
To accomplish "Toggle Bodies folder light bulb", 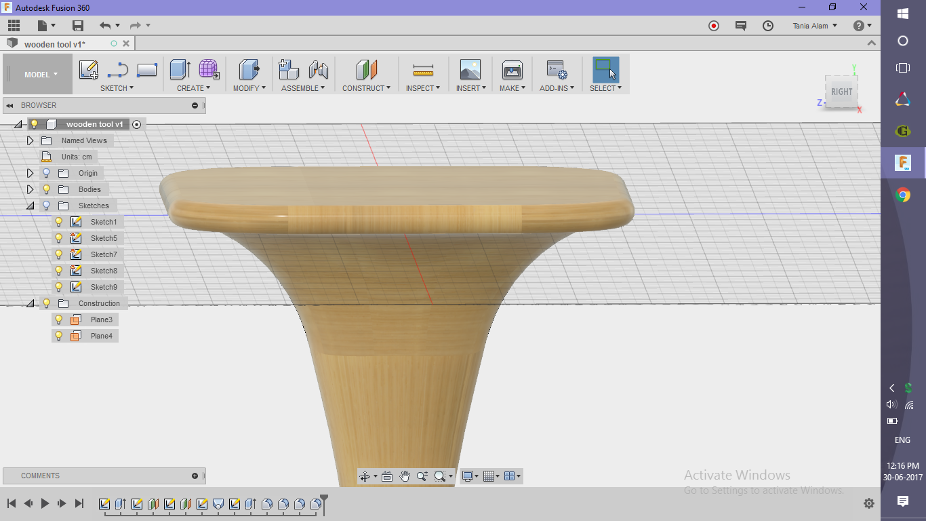I will [47, 189].
